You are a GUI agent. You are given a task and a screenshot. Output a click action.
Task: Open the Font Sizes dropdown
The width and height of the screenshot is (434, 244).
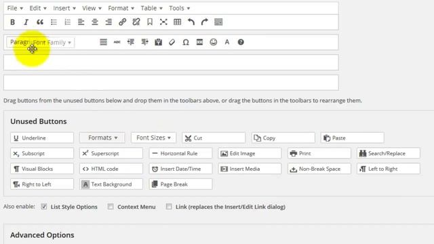point(154,138)
